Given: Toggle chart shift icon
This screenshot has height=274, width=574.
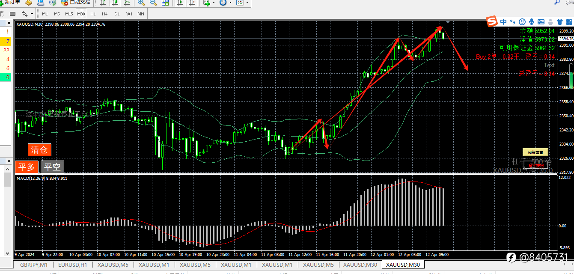Looking at the screenshot, I should click(x=192, y=3).
